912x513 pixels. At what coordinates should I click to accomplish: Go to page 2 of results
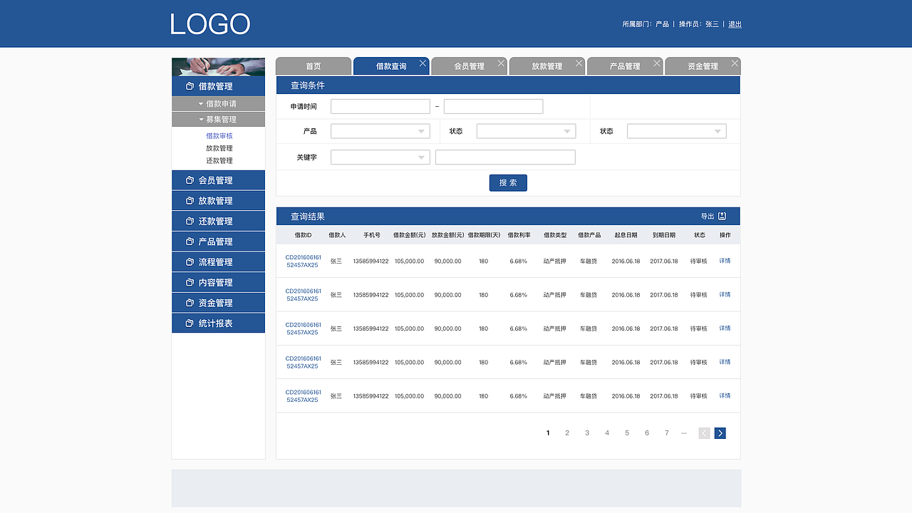click(567, 433)
